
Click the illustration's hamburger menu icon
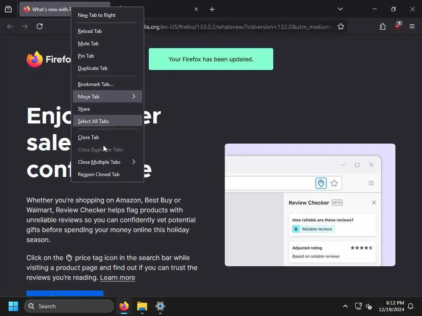click(x=371, y=183)
